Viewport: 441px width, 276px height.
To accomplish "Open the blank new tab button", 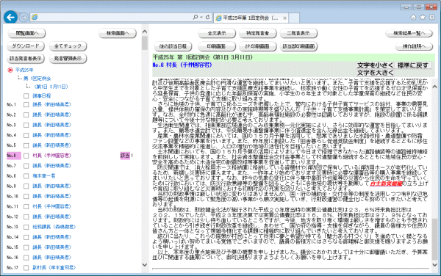I will (294, 18).
